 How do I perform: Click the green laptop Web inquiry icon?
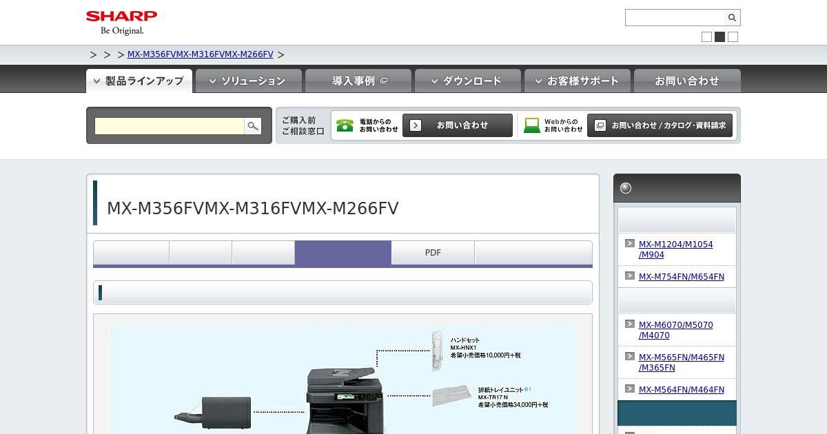coord(532,125)
